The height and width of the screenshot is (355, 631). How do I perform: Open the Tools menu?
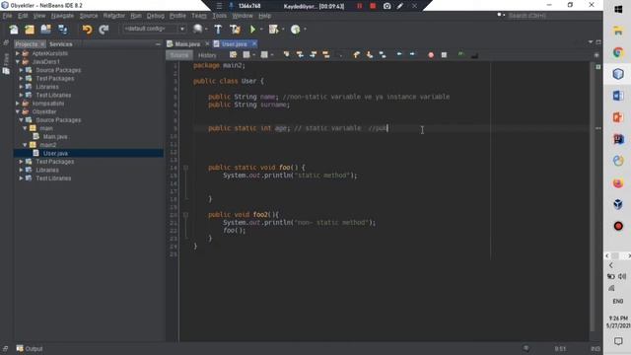pos(219,16)
